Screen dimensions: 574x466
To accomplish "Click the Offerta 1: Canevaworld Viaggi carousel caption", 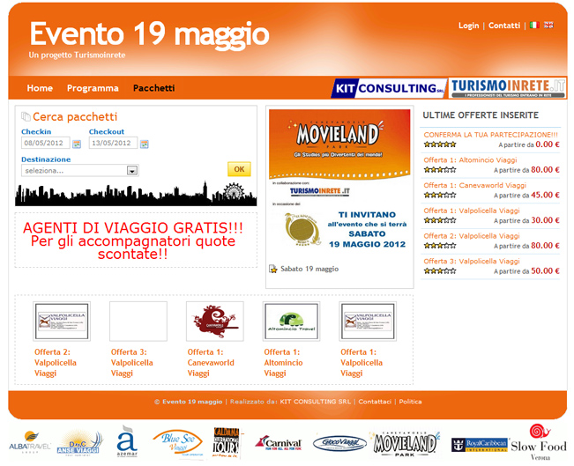I will pyautogui.click(x=211, y=362).
